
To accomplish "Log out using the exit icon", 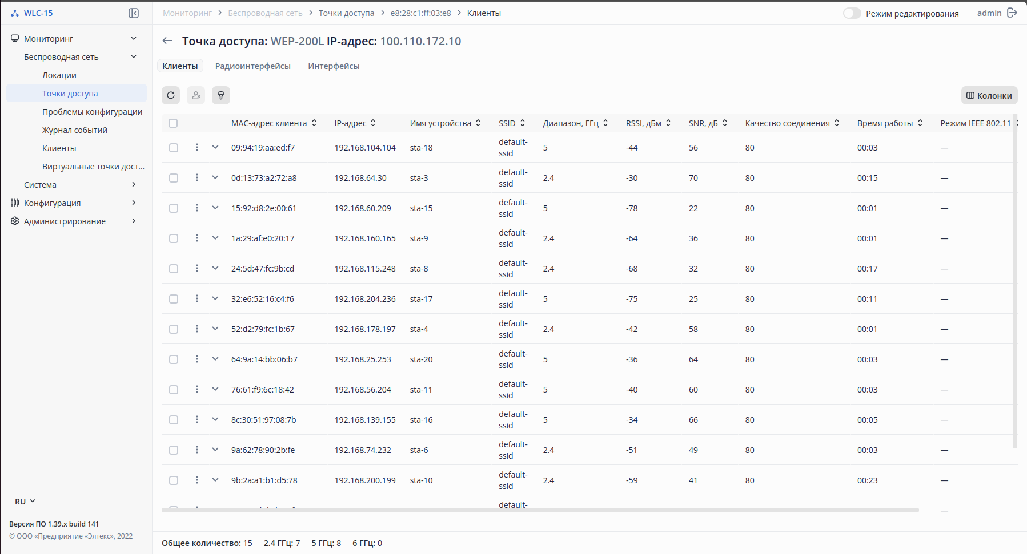I will click(x=1012, y=13).
